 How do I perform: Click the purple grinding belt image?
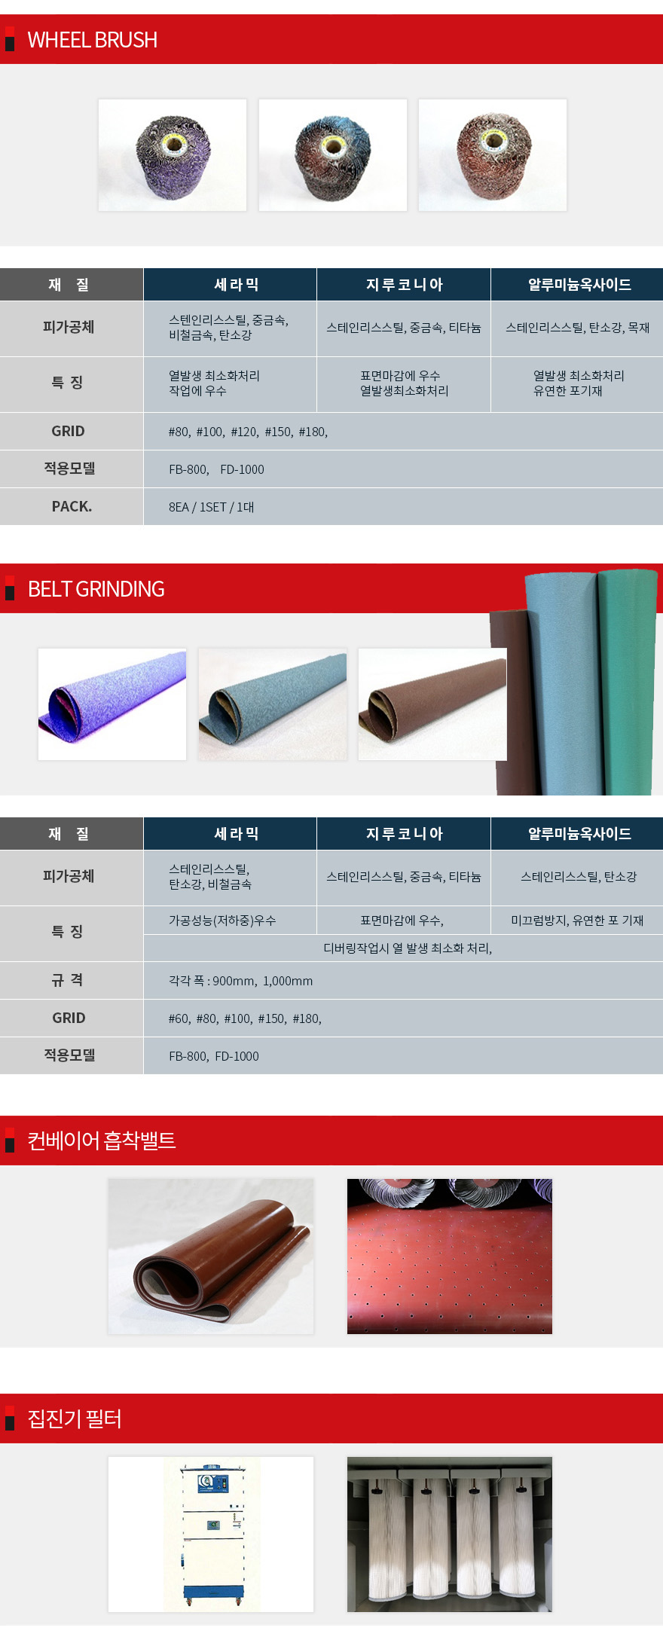112,704
